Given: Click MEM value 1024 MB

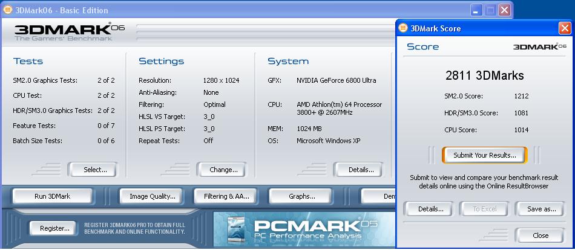Looking at the screenshot, I should coord(309,129).
